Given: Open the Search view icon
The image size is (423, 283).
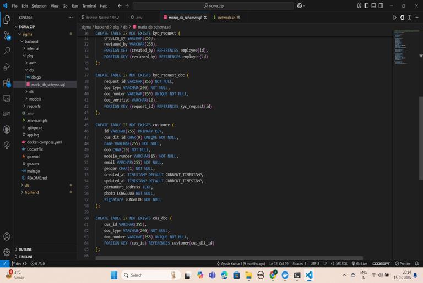Looking at the screenshot, I should (7, 51).
